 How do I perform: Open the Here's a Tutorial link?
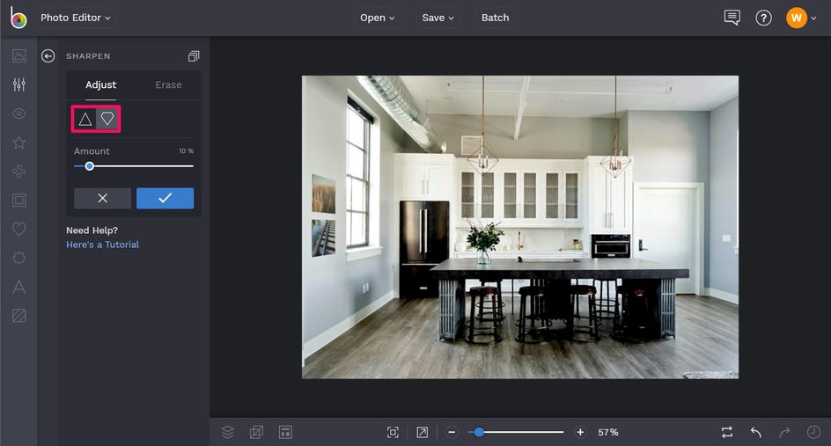[102, 245]
